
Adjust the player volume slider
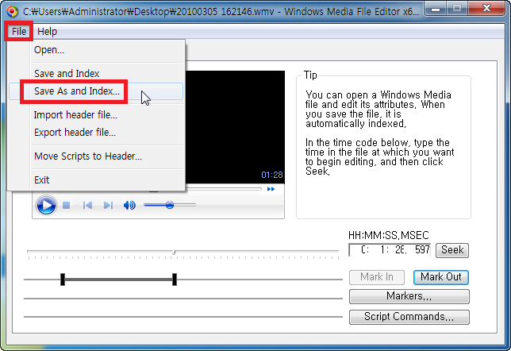click(x=170, y=205)
